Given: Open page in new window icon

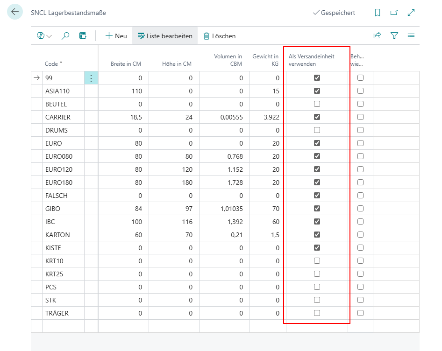Looking at the screenshot, I should point(394,13).
